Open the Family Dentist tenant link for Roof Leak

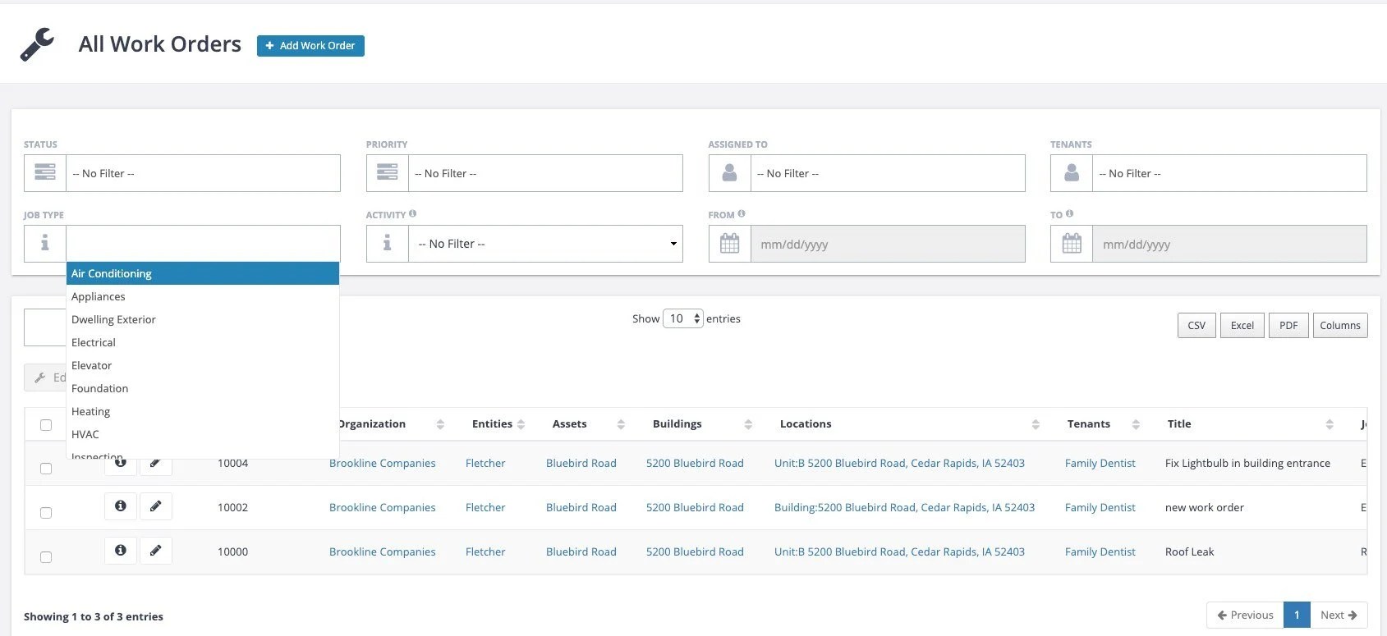click(1100, 551)
